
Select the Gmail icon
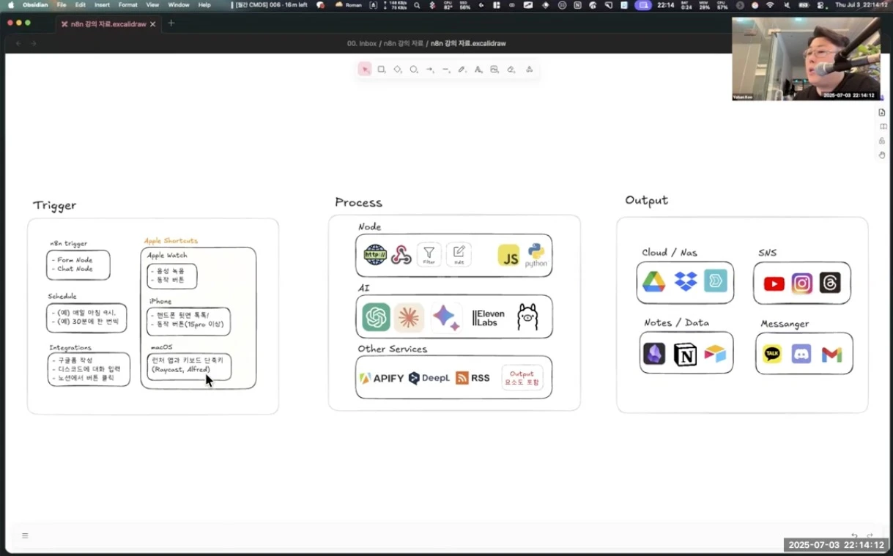pyautogui.click(x=831, y=355)
